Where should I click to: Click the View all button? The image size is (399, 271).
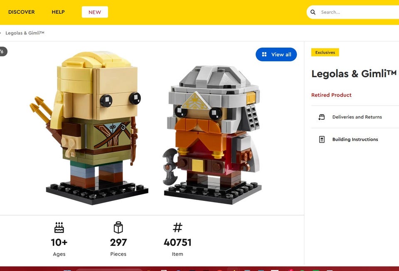point(276,54)
